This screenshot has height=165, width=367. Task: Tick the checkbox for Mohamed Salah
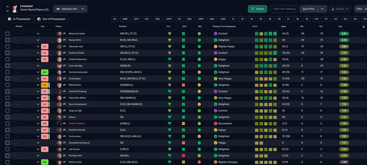[x=7, y=34]
